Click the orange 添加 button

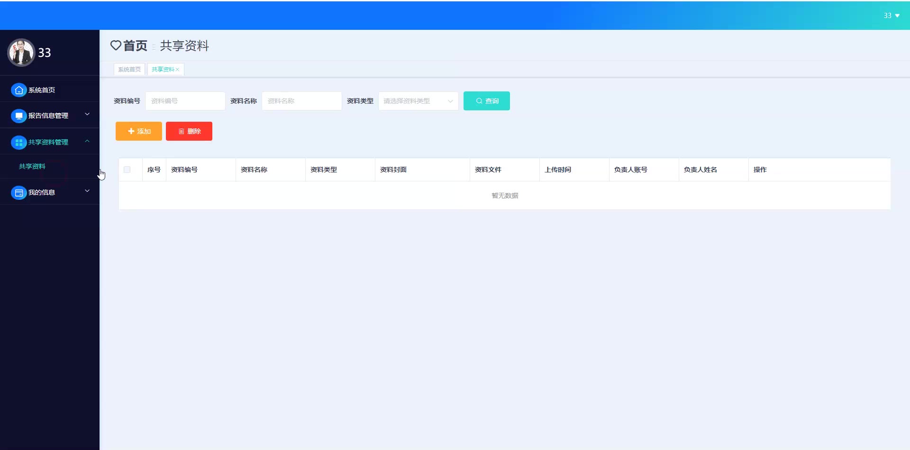(139, 131)
